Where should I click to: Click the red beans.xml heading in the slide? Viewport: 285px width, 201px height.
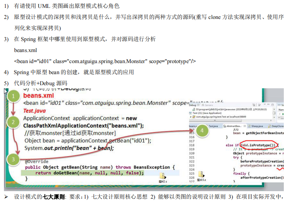39,95
